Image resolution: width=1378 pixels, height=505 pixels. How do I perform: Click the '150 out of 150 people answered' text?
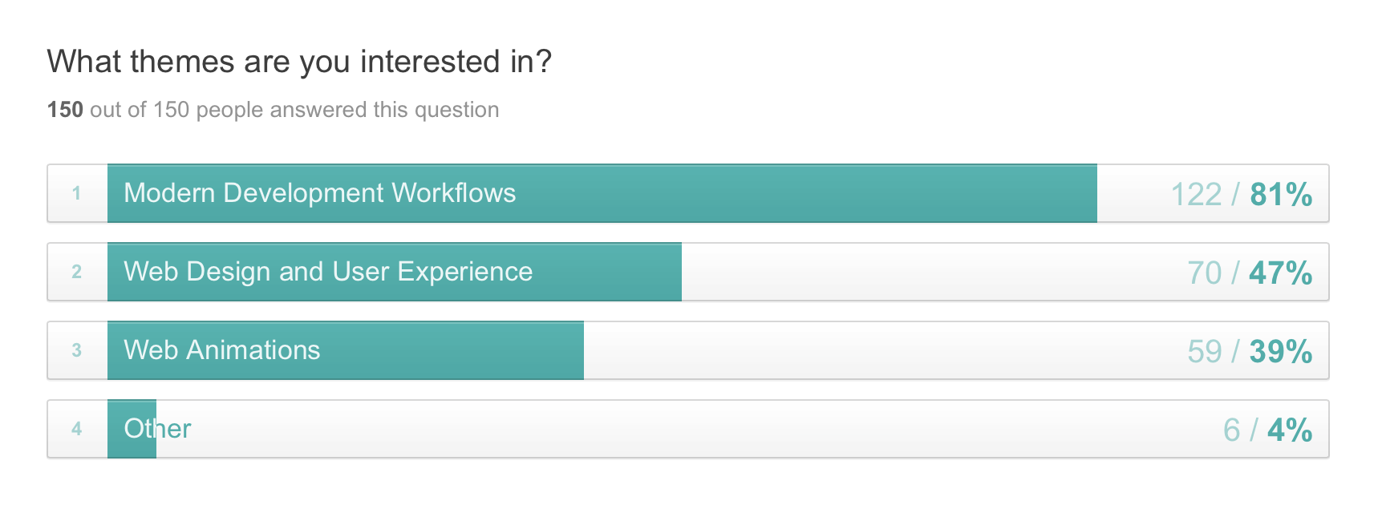[x=273, y=110]
